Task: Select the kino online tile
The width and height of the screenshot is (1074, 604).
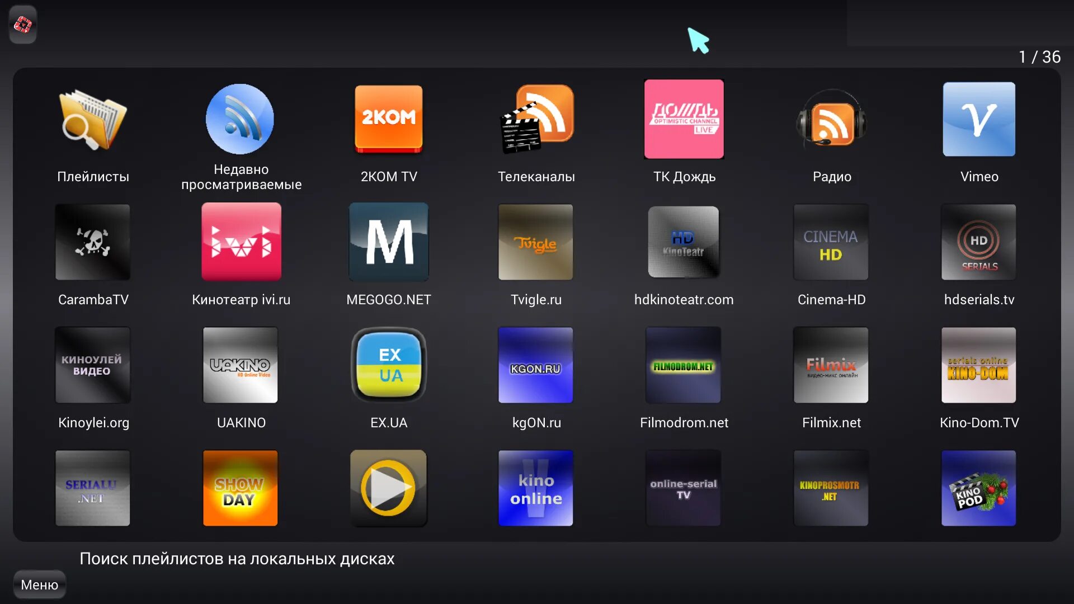Action: (x=536, y=488)
